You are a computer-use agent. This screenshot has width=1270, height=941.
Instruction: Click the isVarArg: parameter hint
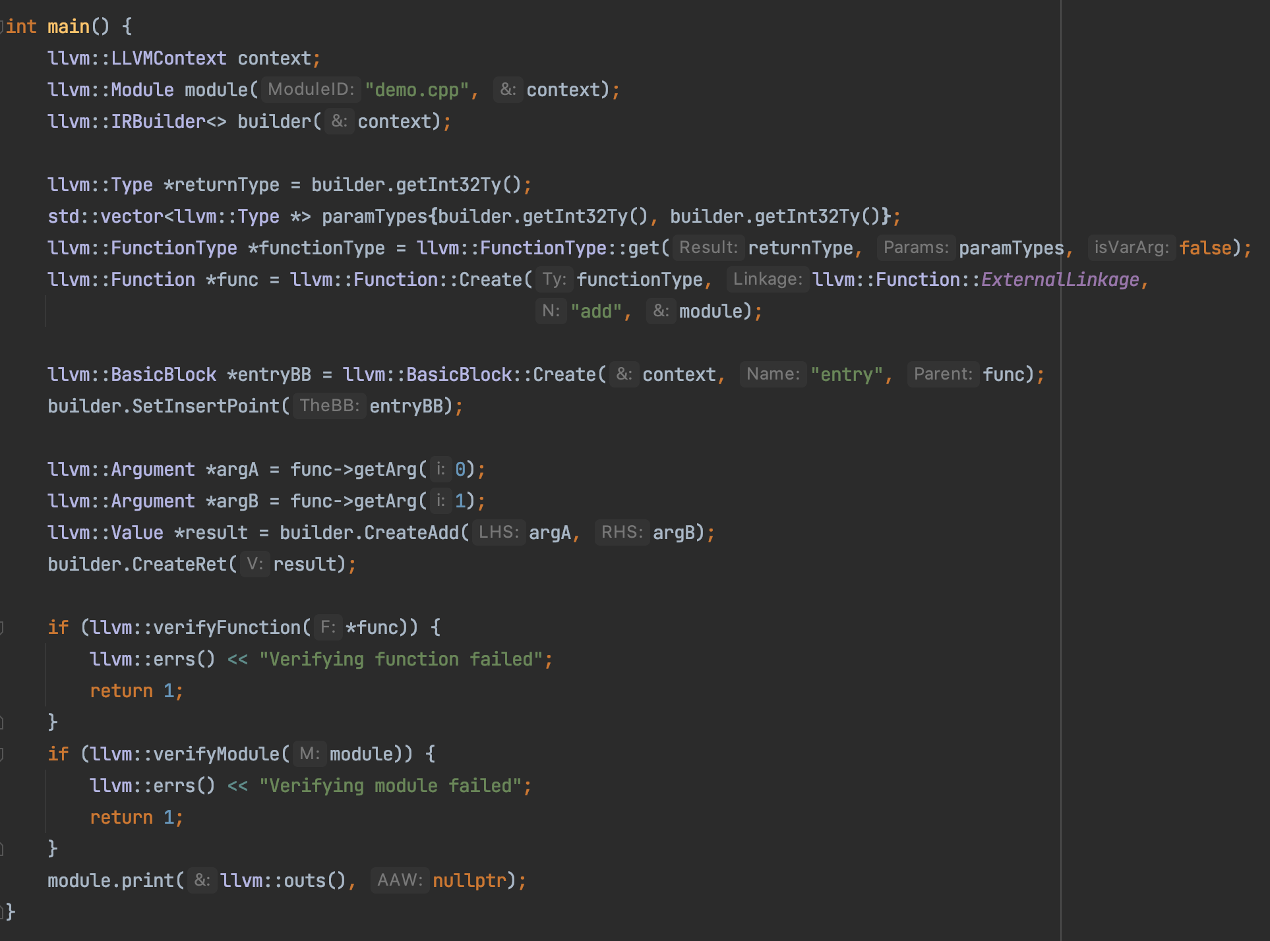point(1132,247)
